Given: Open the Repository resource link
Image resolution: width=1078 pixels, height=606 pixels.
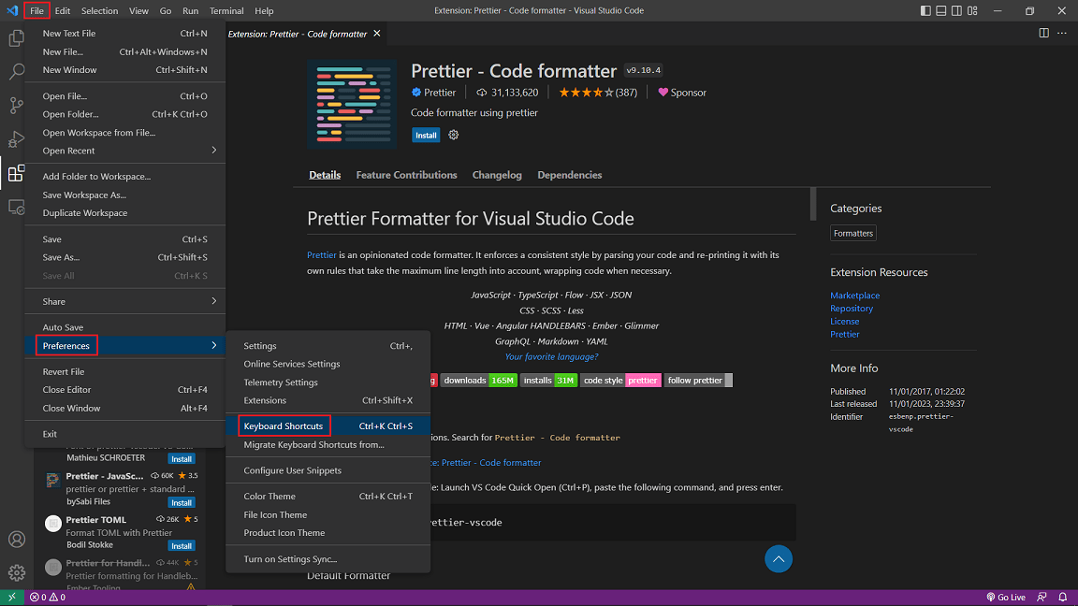Looking at the screenshot, I should point(852,308).
